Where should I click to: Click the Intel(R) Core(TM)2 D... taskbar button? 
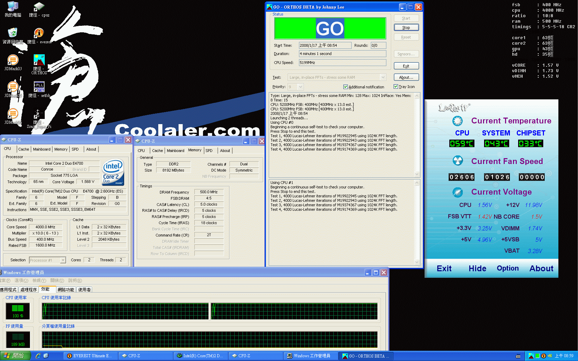click(x=200, y=356)
